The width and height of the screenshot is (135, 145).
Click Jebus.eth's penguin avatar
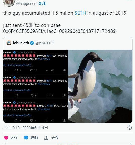9,43
